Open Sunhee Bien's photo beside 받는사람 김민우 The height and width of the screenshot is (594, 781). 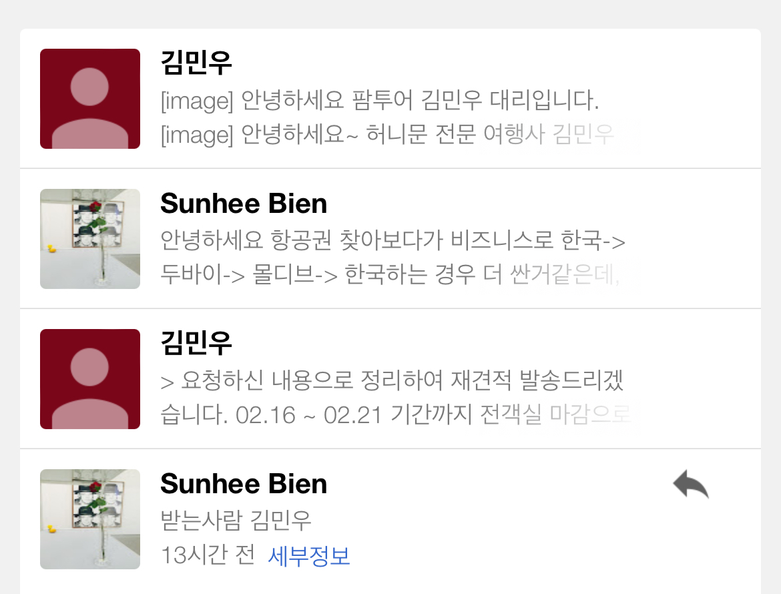point(90,519)
